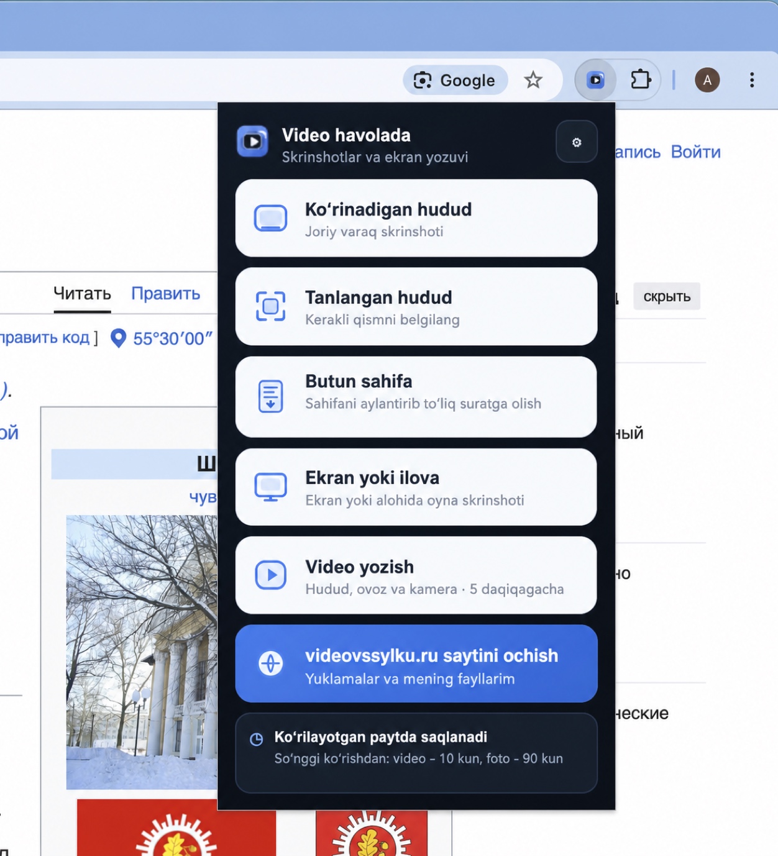
Task: Click the visible-area screen icon
Action: click(x=270, y=218)
